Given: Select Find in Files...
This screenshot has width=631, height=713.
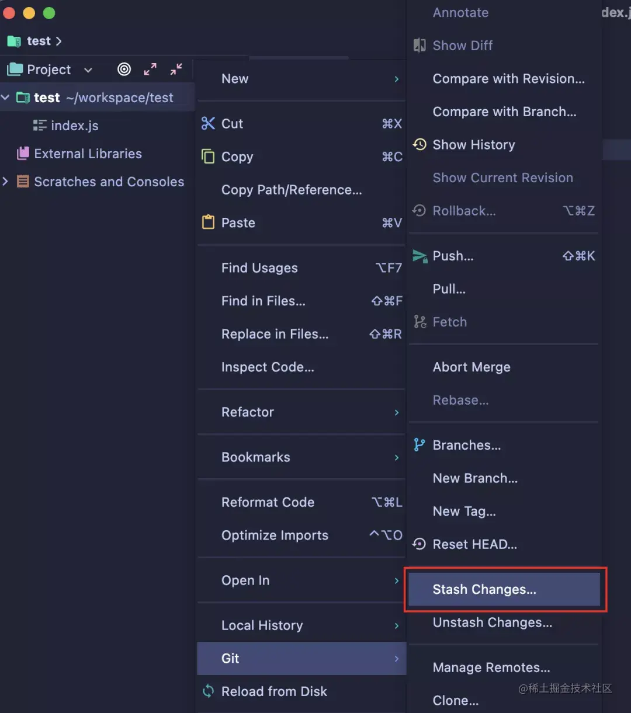Looking at the screenshot, I should (x=301, y=301).
